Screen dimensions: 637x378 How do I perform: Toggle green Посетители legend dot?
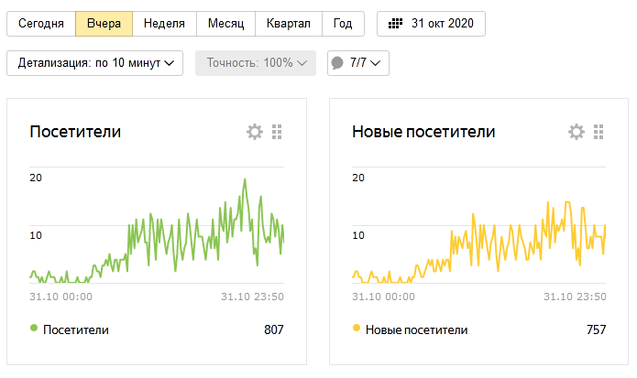pyautogui.click(x=34, y=329)
